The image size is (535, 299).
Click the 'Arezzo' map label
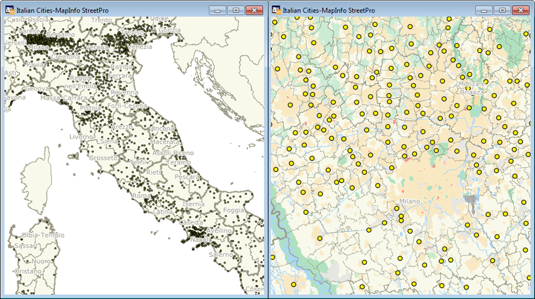point(122,127)
